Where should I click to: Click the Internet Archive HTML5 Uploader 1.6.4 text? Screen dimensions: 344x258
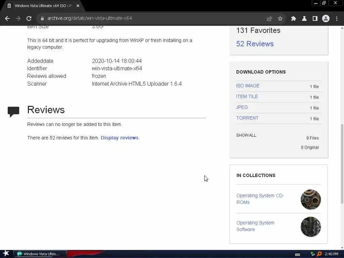[137, 84]
